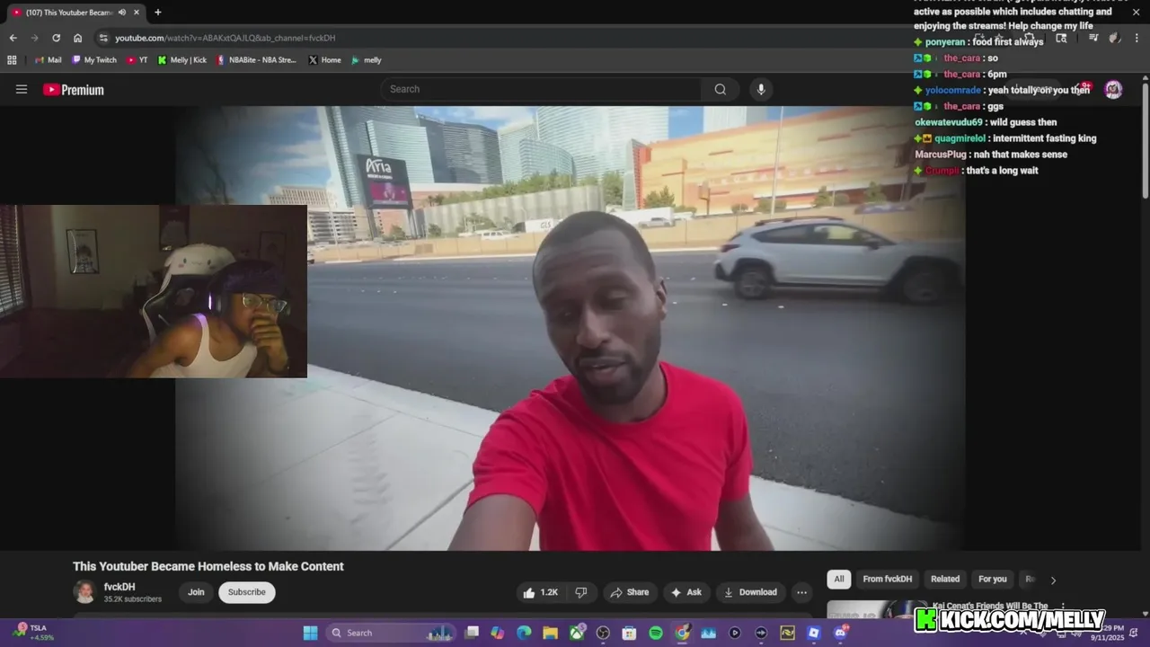The image size is (1150, 647).
Task: Open Microsoft Edge from taskbar
Action: point(524,633)
